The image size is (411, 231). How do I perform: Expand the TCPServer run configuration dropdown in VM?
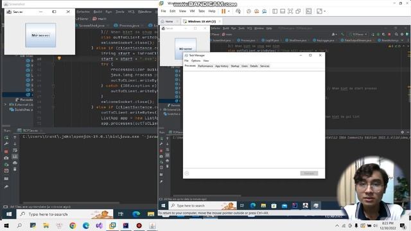point(358,34)
